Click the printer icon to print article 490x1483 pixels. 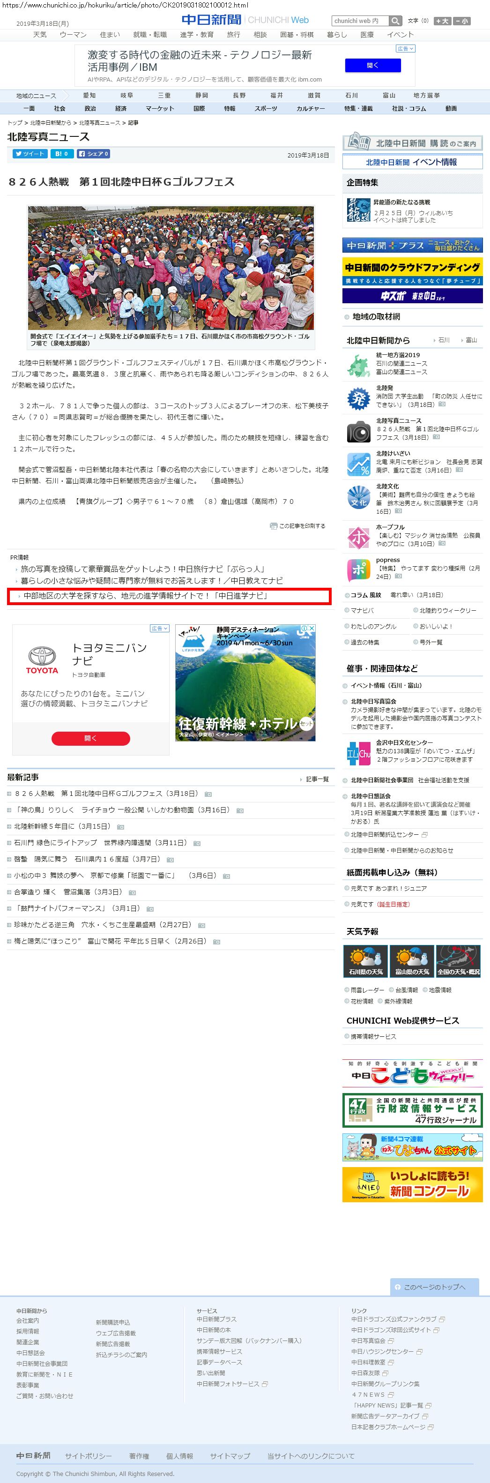tap(273, 525)
